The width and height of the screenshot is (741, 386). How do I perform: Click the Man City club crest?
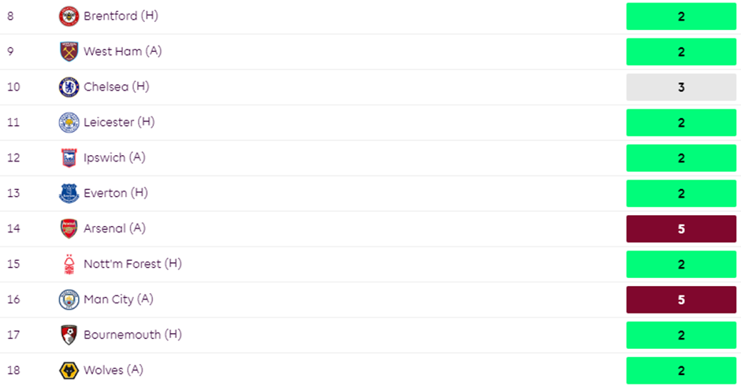tap(69, 299)
